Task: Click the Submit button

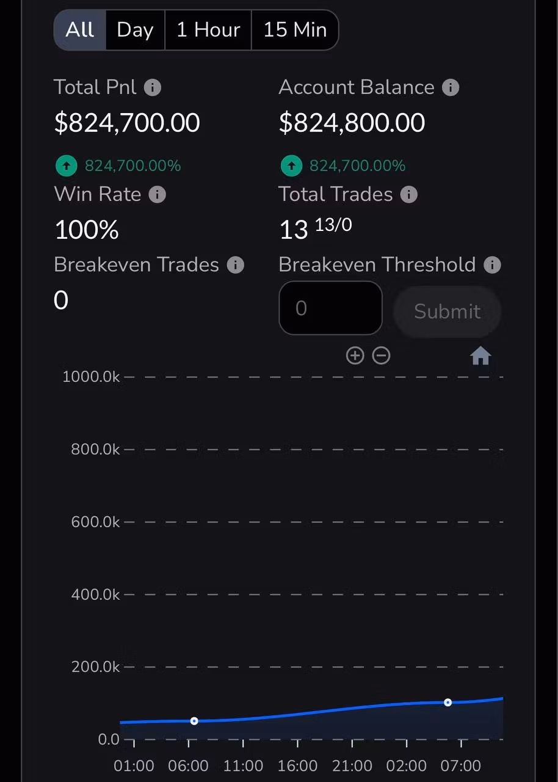Action: click(447, 312)
